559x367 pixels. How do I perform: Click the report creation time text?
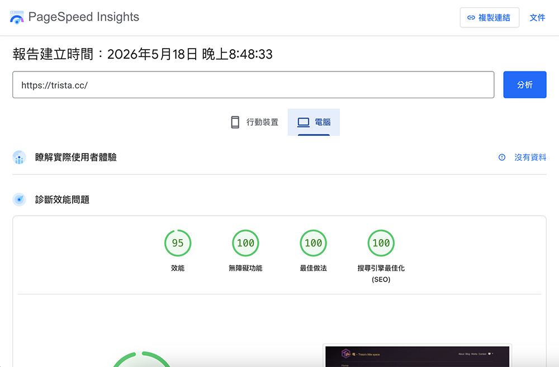pyautogui.click(x=143, y=54)
